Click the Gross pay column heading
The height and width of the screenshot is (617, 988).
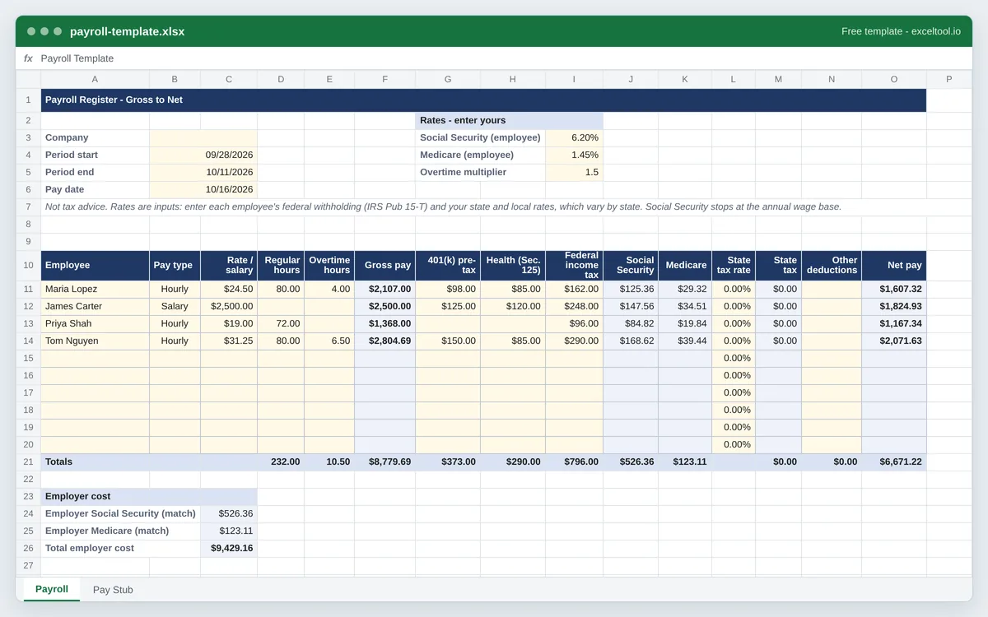click(384, 265)
